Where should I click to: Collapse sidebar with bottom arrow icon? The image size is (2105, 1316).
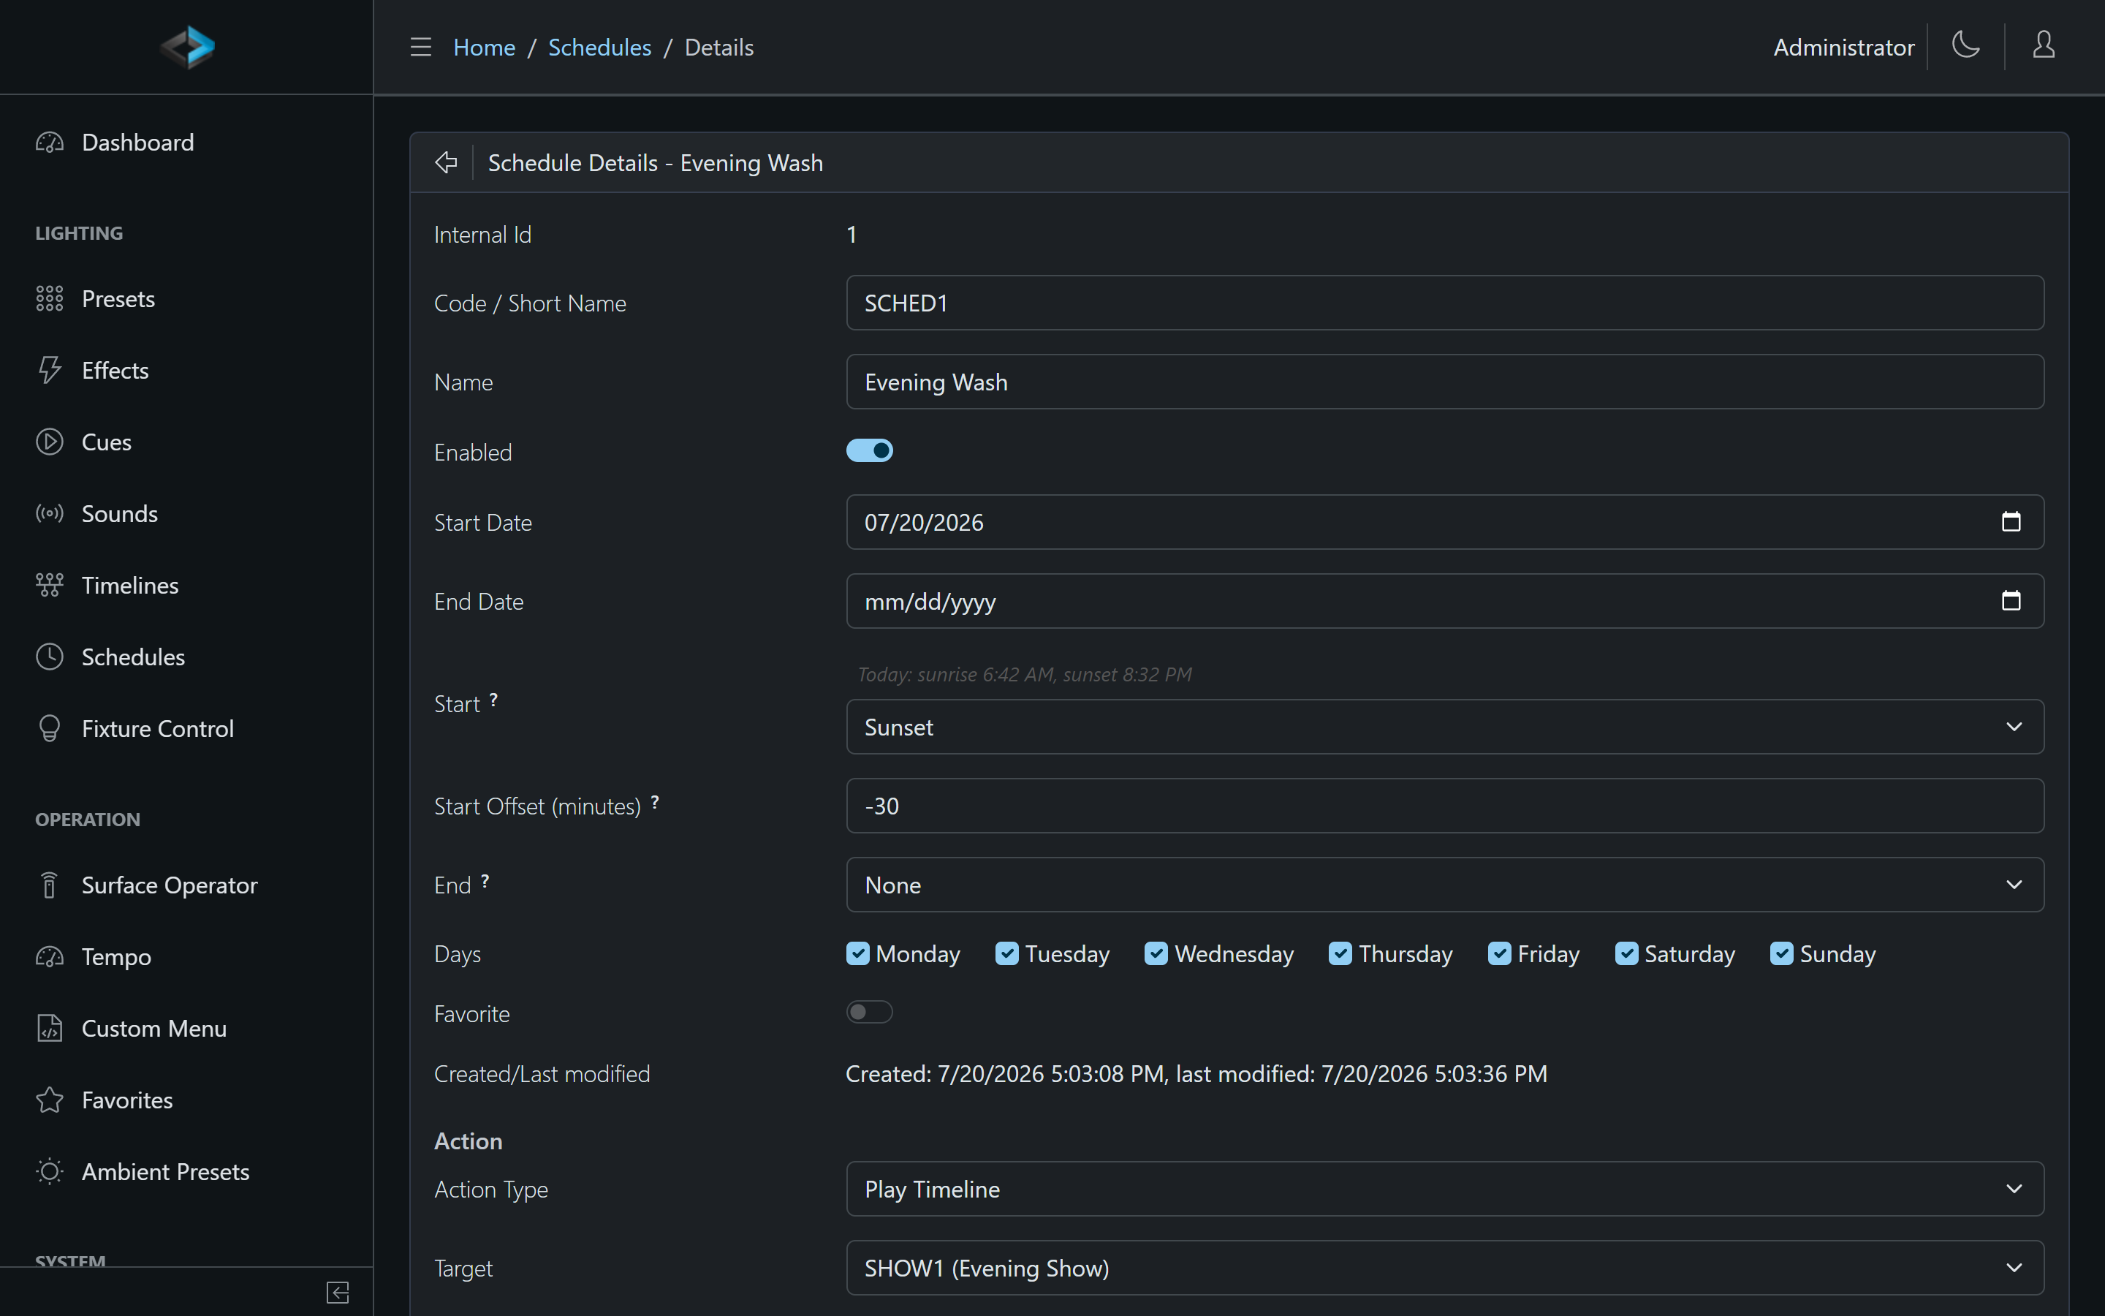click(x=338, y=1293)
